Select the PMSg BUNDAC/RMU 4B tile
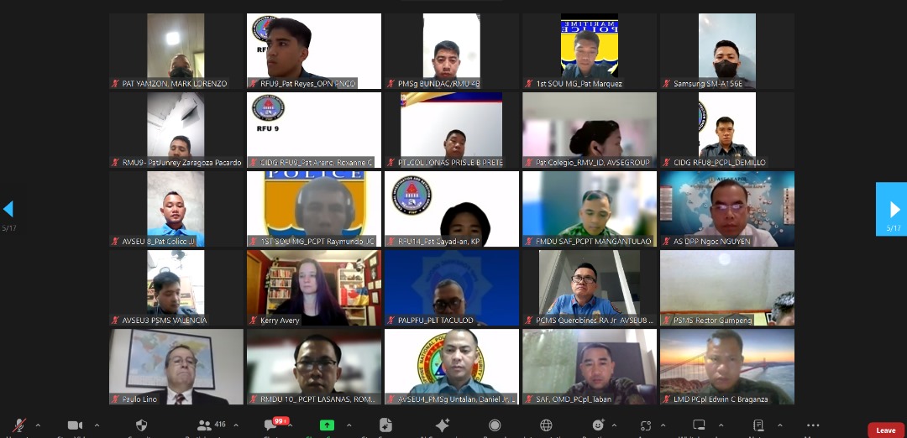 (x=452, y=51)
